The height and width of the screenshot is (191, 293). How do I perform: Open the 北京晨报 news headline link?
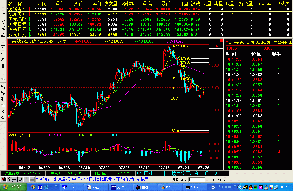100,179
